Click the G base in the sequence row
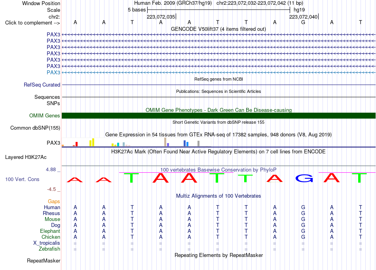 pos(303,22)
